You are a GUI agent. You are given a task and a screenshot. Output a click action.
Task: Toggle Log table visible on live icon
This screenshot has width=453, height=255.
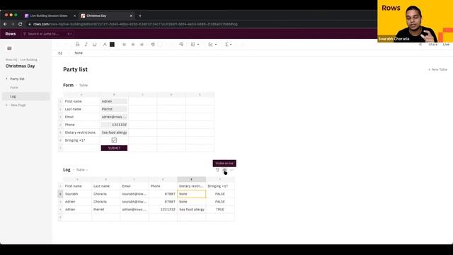point(224,170)
